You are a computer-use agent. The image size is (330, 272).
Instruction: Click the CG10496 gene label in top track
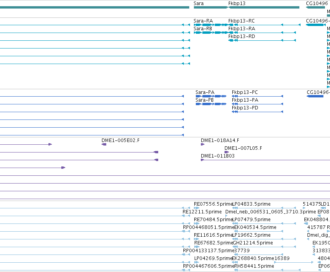coord(317,3)
